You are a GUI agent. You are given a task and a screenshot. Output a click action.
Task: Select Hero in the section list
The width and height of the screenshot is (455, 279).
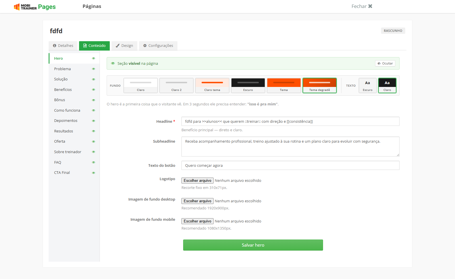pyautogui.click(x=74, y=59)
